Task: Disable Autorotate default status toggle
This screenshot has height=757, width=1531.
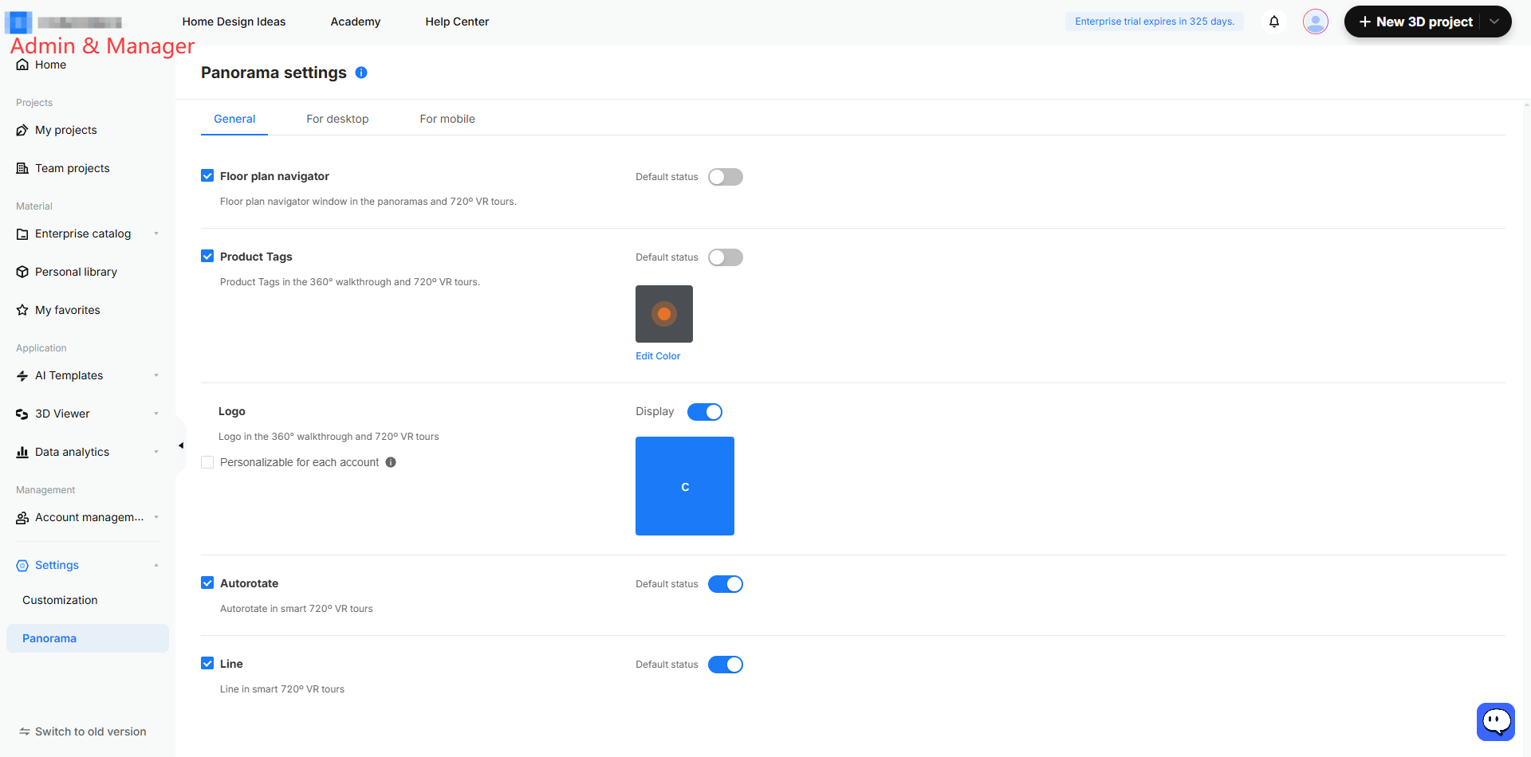Action: [726, 584]
